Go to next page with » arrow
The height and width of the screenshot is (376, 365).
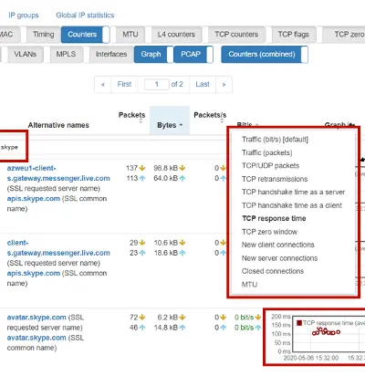pos(224,84)
